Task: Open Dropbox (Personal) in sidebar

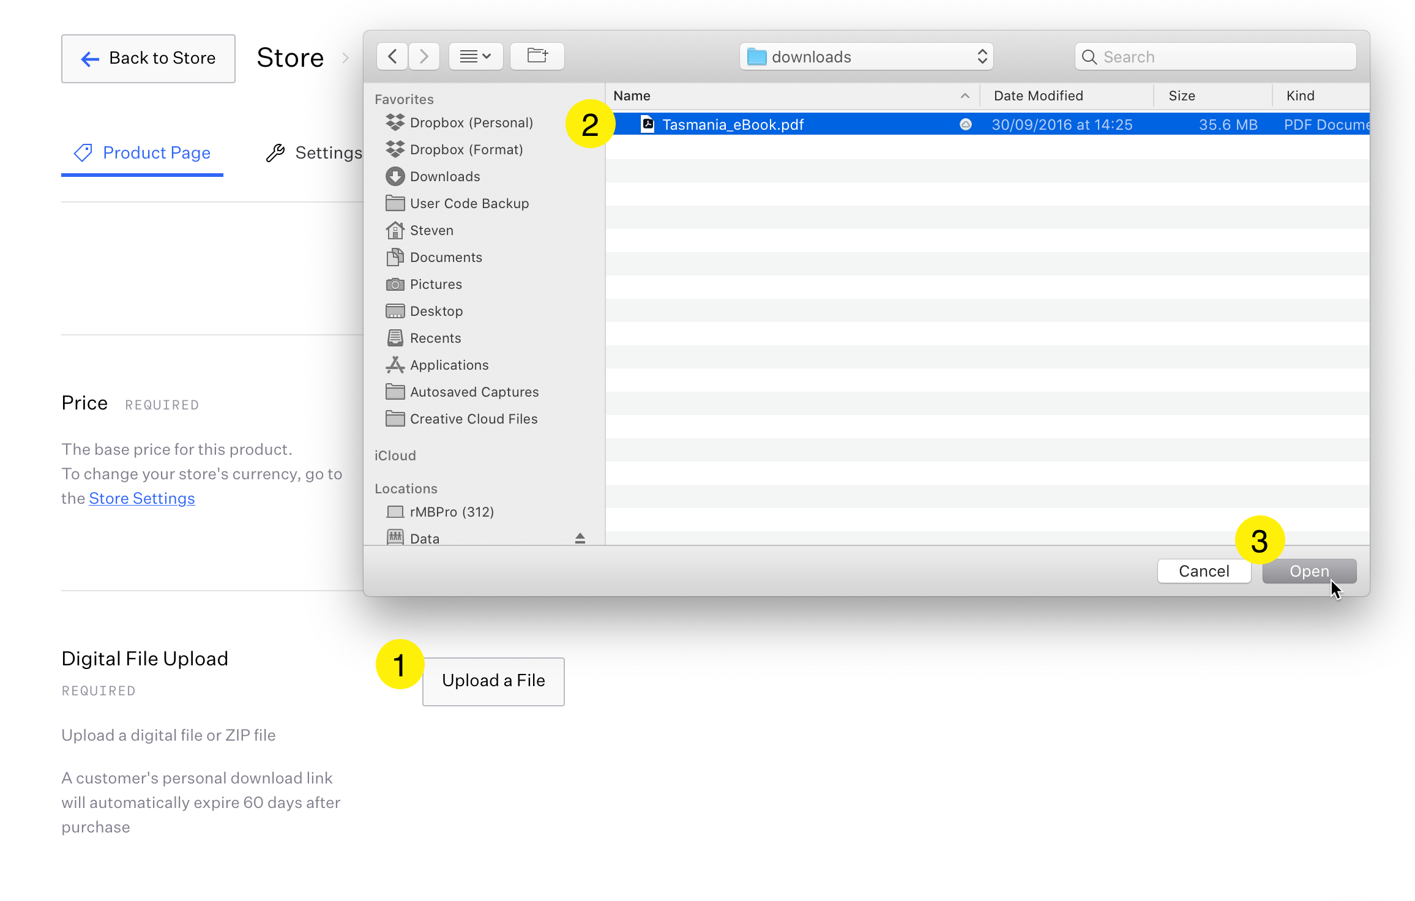Action: (471, 123)
